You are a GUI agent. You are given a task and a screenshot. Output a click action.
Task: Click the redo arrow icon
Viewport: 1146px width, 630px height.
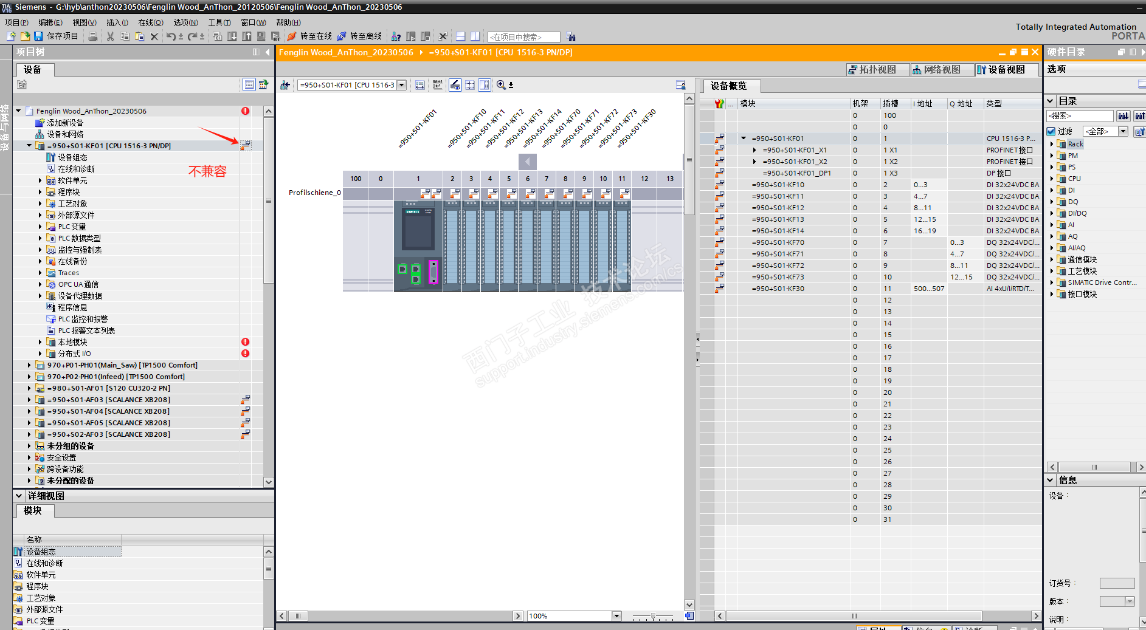coord(192,36)
